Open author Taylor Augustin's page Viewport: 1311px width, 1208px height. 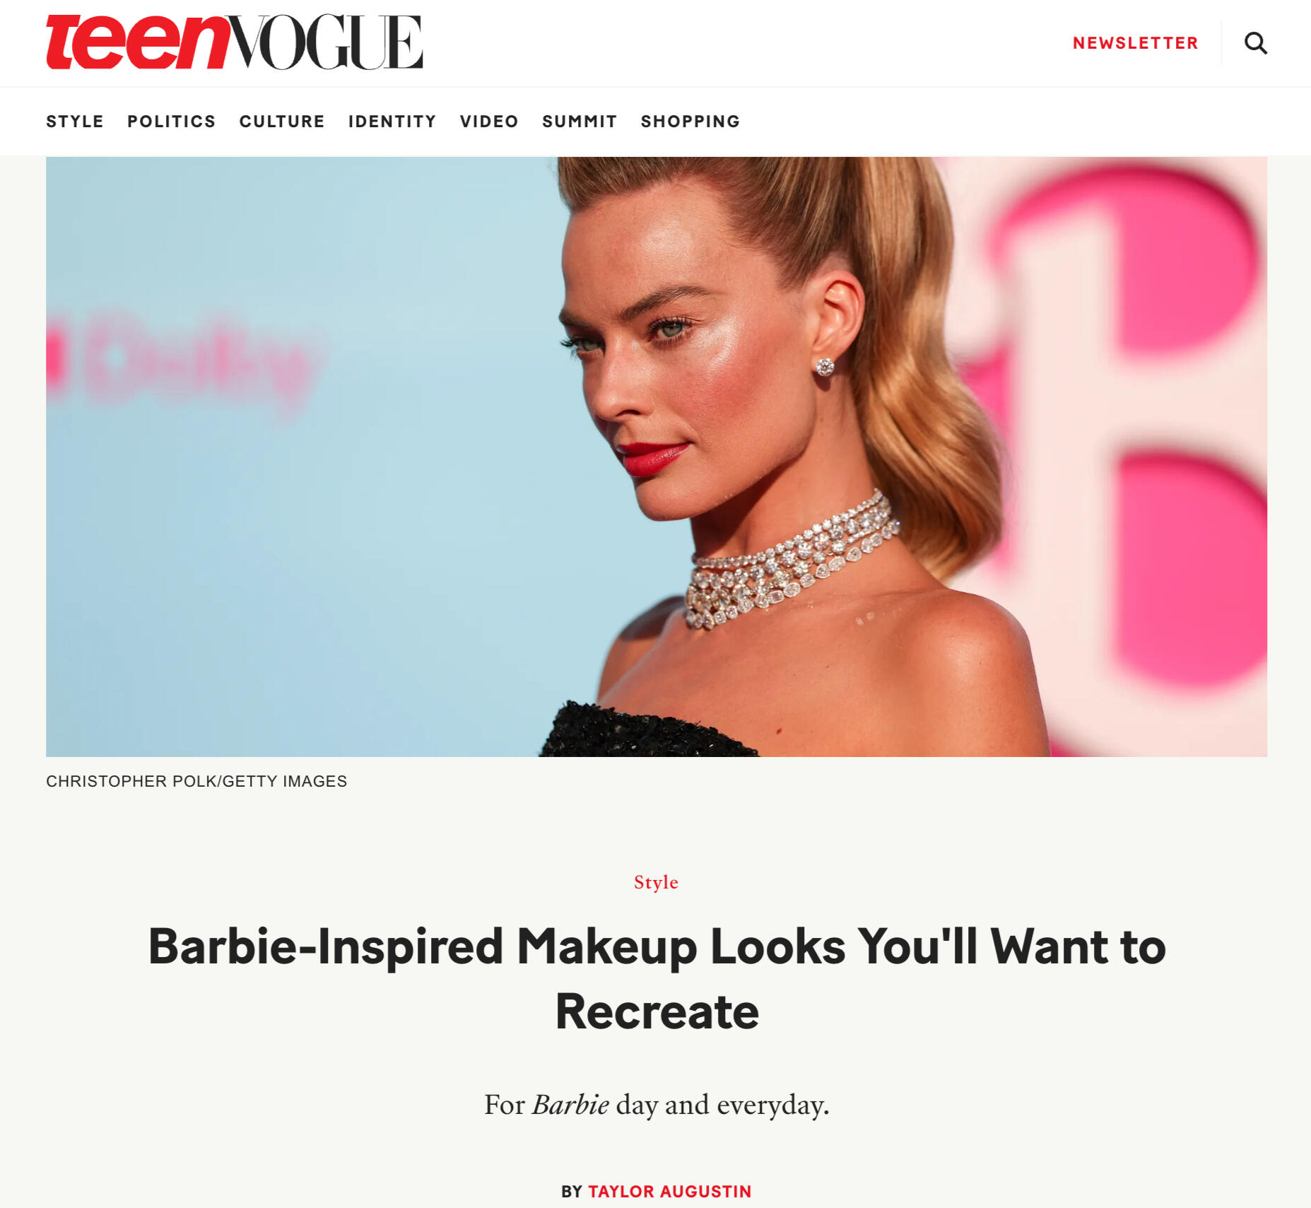click(x=669, y=1192)
